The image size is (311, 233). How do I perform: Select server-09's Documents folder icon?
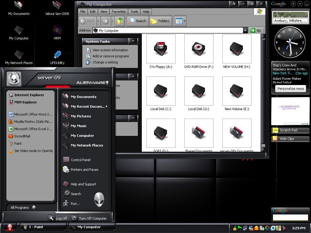237,133
